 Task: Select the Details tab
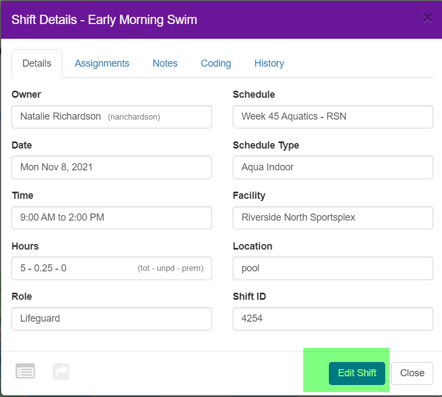click(x=37, y=63)
